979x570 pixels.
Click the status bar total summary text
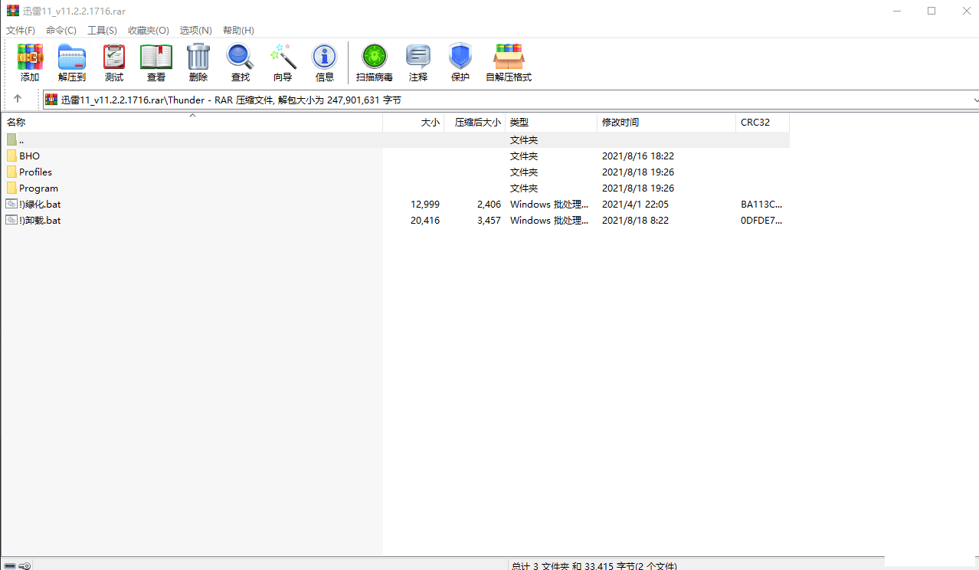click(594, 565)
